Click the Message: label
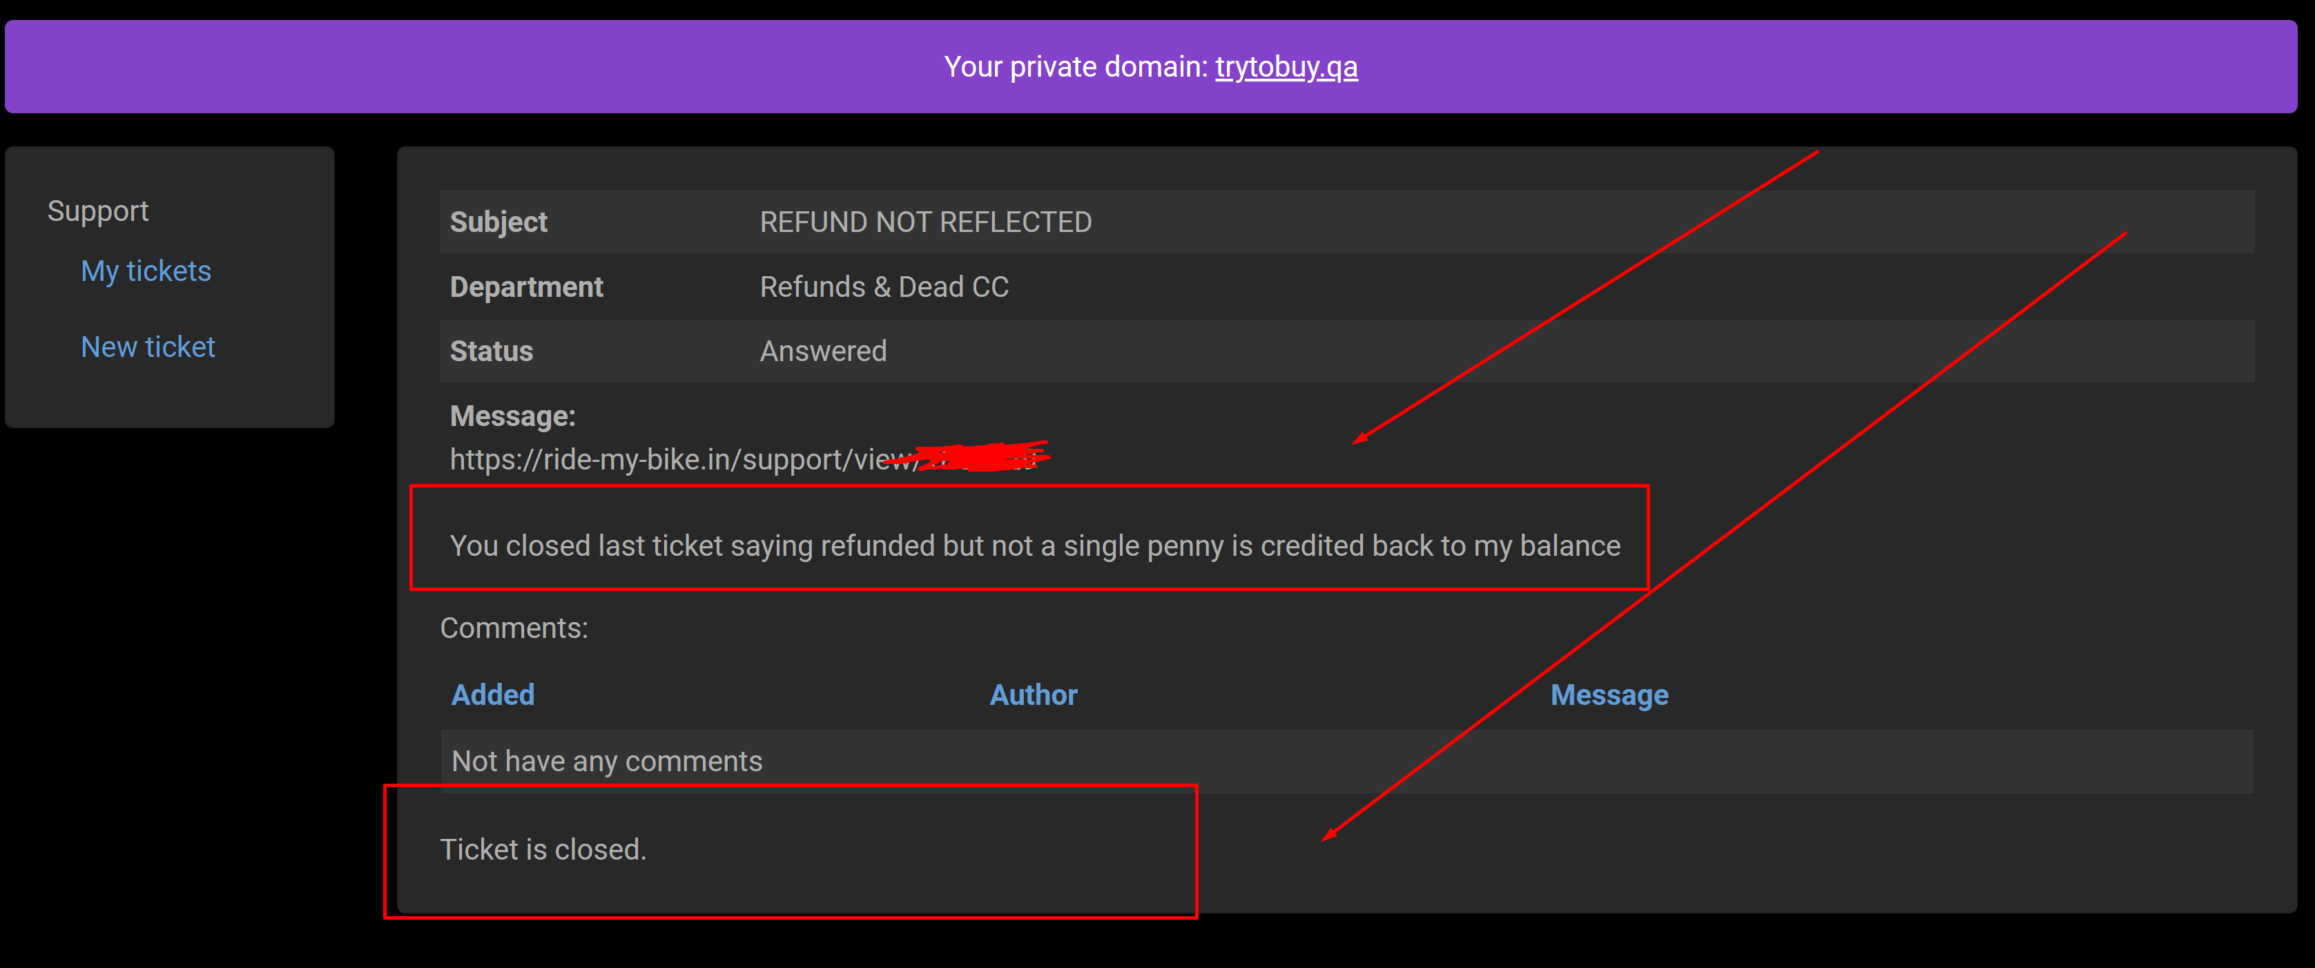 click(x=512, y=416)
